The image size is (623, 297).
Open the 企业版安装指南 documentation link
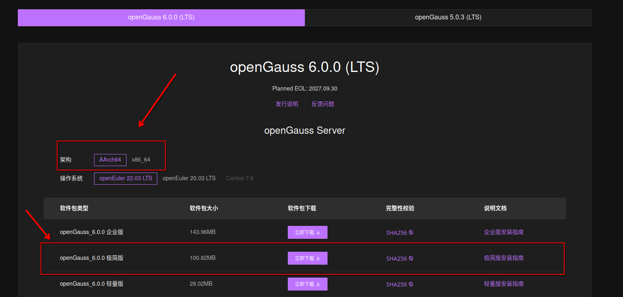[x=504, y=232]
